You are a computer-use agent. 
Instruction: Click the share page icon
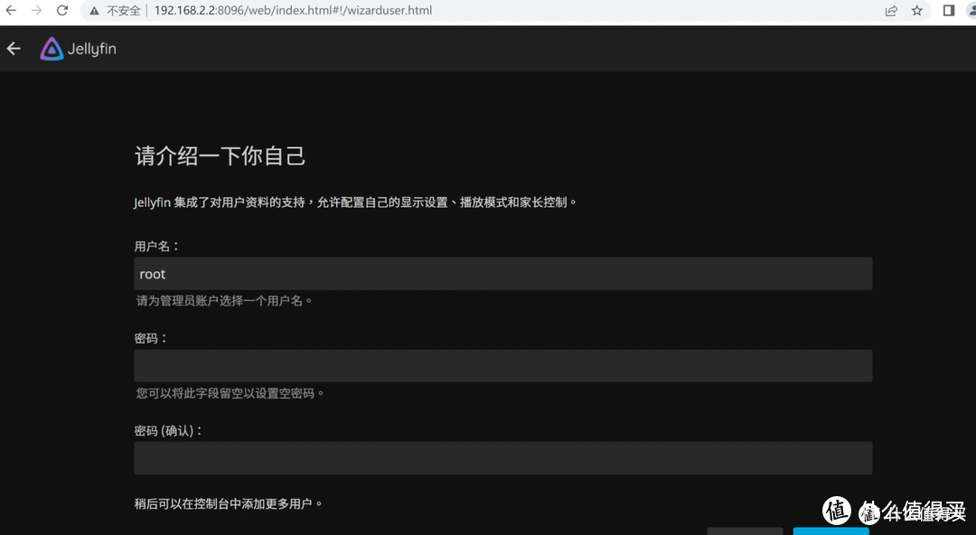tap(891, 11)
